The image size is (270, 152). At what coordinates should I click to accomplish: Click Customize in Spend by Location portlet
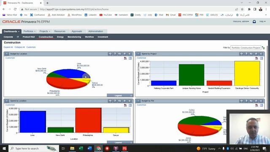pos(10,105)
